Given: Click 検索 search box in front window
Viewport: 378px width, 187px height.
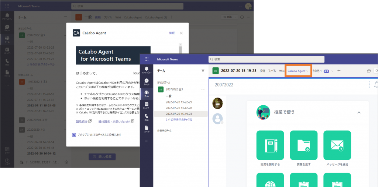Looking at the screenshot, I should 267,59.
